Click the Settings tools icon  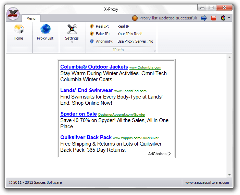72,29
